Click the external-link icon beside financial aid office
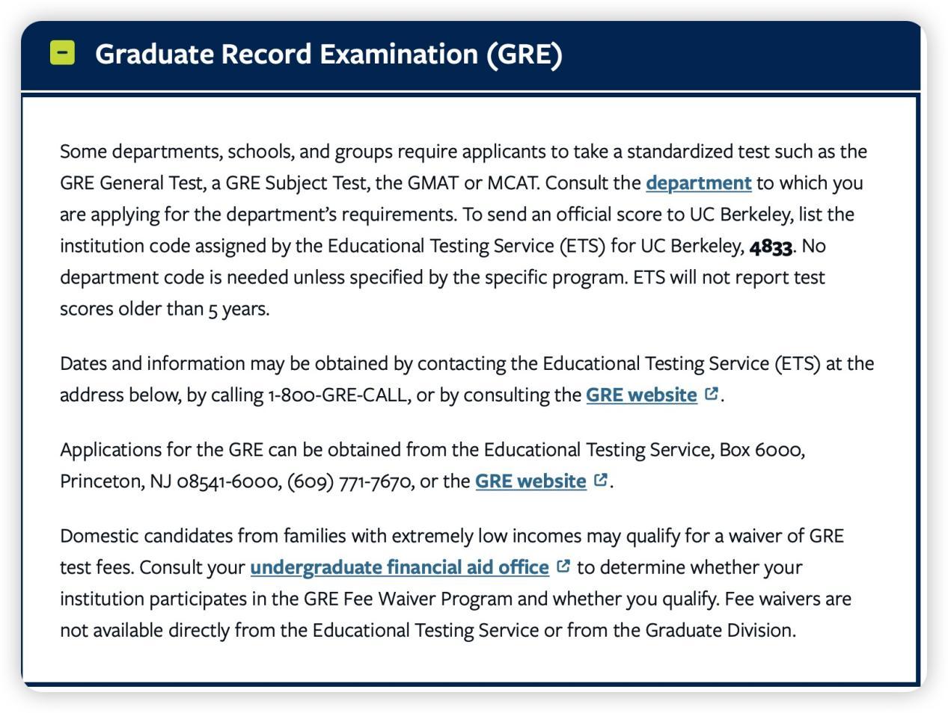This screenshot has width=948, height=713. [563, 567]
